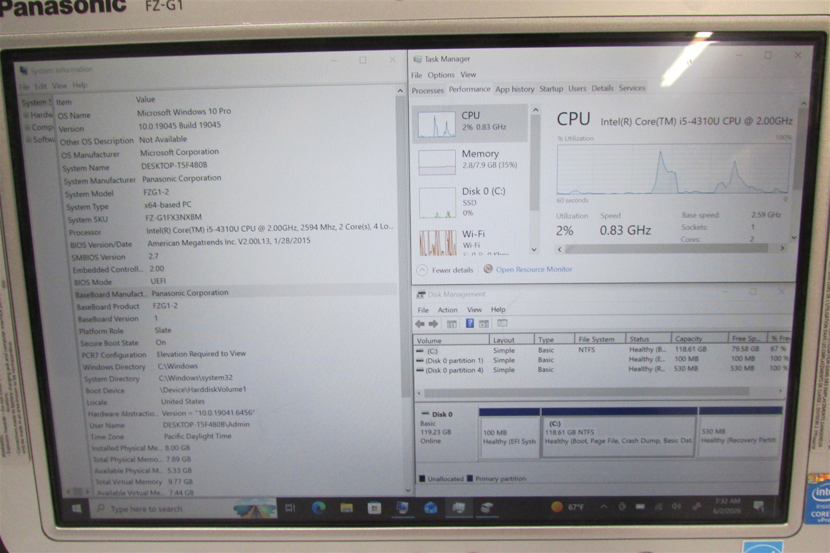Click the Fewer details chevron icon
The width and height of the screenshot is (830, 553).
pos(422,270)
